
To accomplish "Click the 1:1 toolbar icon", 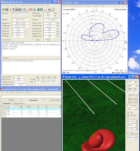I will pyautogui.click(x=45, y=9).
